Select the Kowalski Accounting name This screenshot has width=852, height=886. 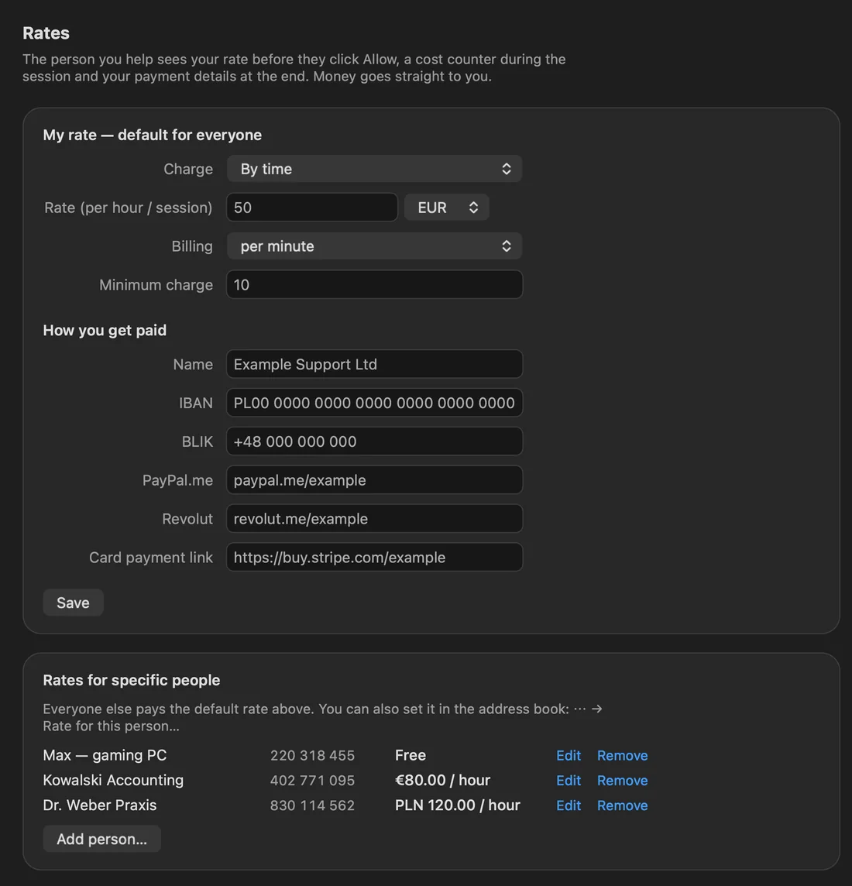(113, 781)
